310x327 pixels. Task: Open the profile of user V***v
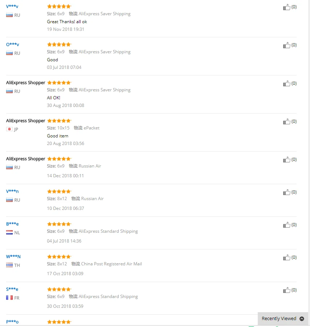[12, 6]
